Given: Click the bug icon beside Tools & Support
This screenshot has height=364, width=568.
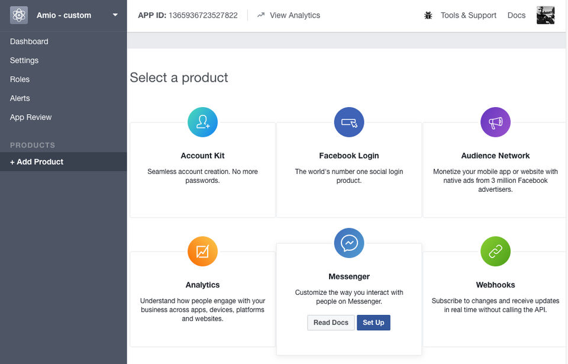Looking at the screenshot, I should [428, 15].
